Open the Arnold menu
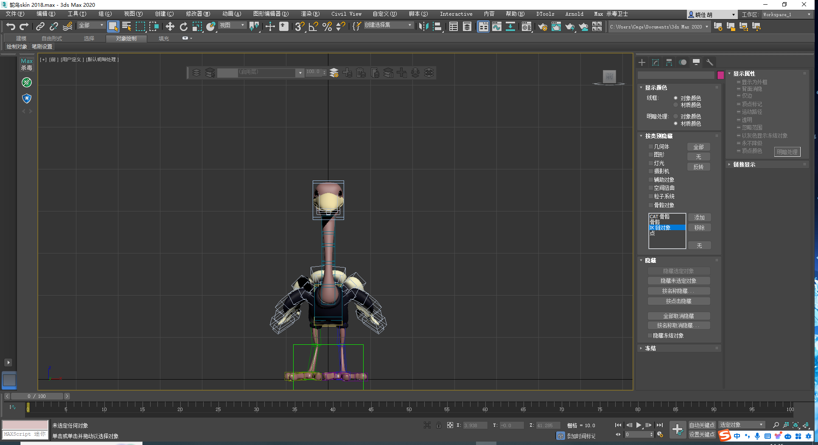 pos(574,14)
